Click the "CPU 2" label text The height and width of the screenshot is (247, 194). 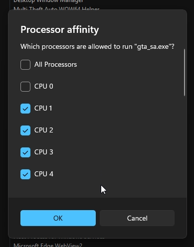point(44,130)
